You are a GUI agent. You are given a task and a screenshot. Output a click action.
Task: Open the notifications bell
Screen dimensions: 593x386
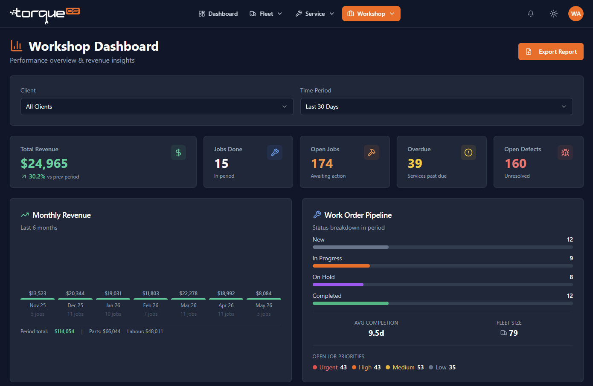coord(531,14)
